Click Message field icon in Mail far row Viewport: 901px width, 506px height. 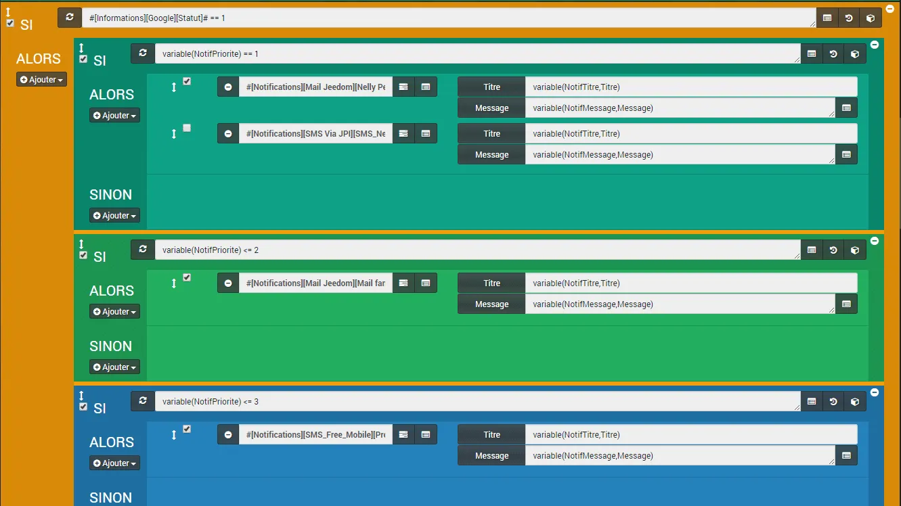pyautogui.click(x=846, y=304)
